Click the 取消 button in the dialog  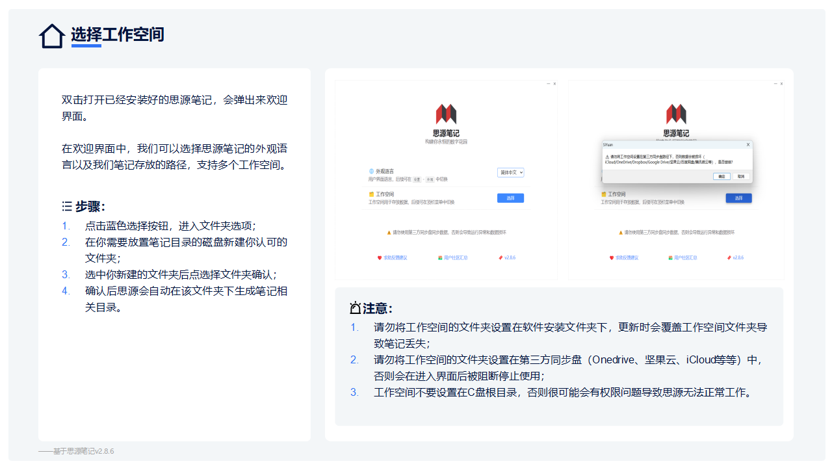click(742, 176)
